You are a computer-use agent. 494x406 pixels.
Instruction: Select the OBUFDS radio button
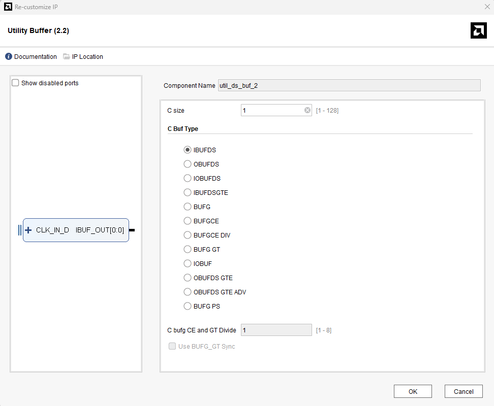188,164
